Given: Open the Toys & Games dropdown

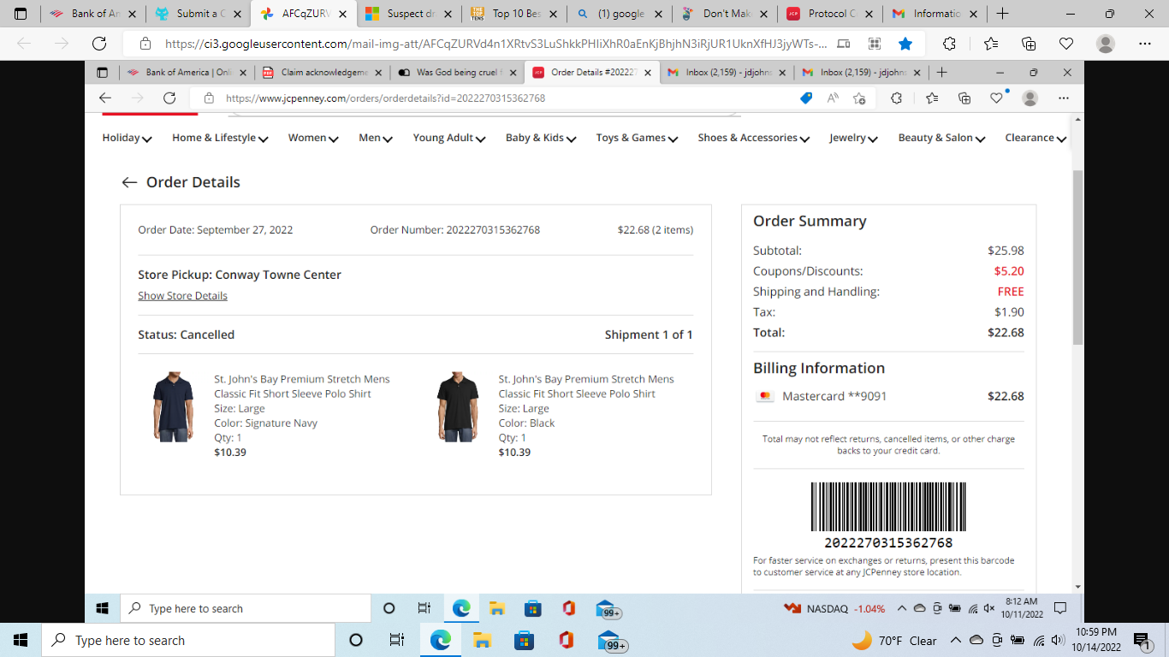Looking at the screenshot, I should coord(636,138).
